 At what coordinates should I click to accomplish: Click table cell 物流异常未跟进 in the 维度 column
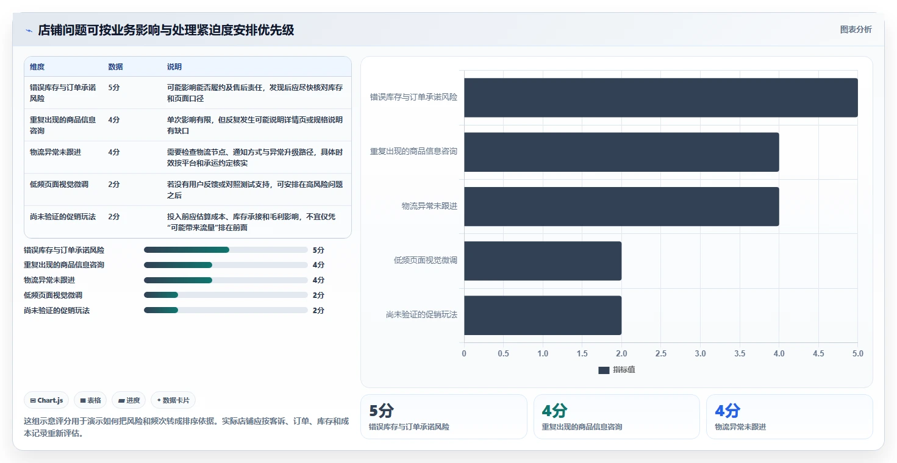coord(55,152)
